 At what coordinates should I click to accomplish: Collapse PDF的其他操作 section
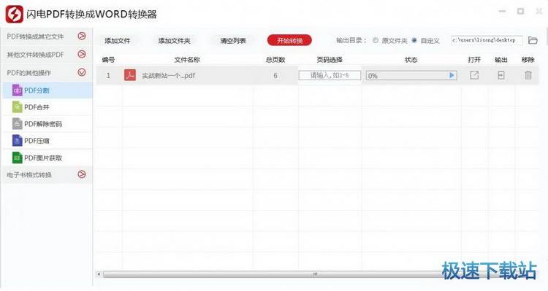pyautogui.click(x=81, y=72)
